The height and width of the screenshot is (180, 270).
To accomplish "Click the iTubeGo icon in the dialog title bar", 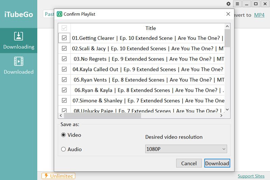I will point(59,14).
